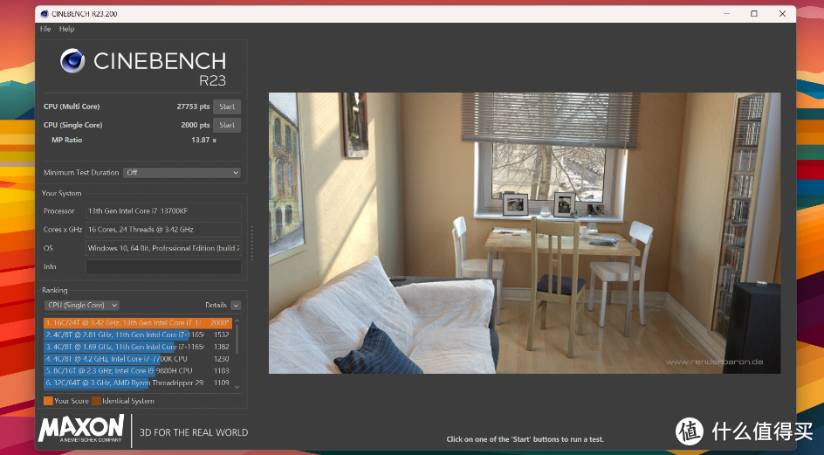The width and height of the screenshot is (824, 455).
Task: Click the MP Ratio value 13.87 x
Action: (x=204, y=140)
